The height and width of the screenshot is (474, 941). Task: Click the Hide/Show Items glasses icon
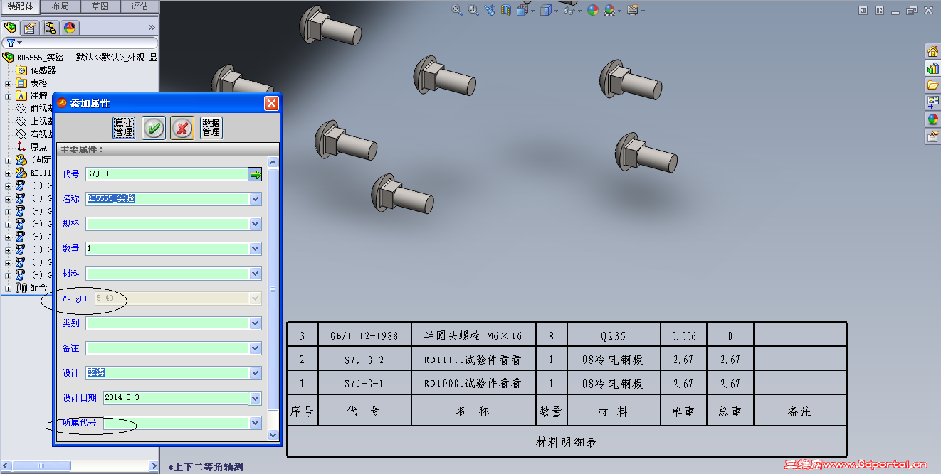point(569,10)
